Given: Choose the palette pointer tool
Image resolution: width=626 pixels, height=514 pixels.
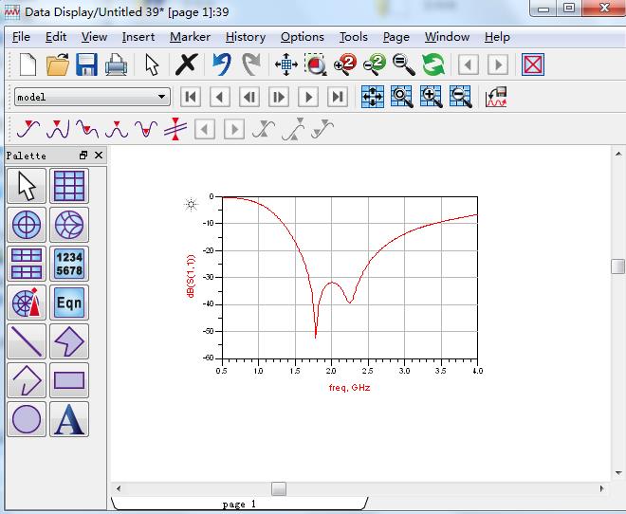Looking at the screenshot, I should coord(27,186).
